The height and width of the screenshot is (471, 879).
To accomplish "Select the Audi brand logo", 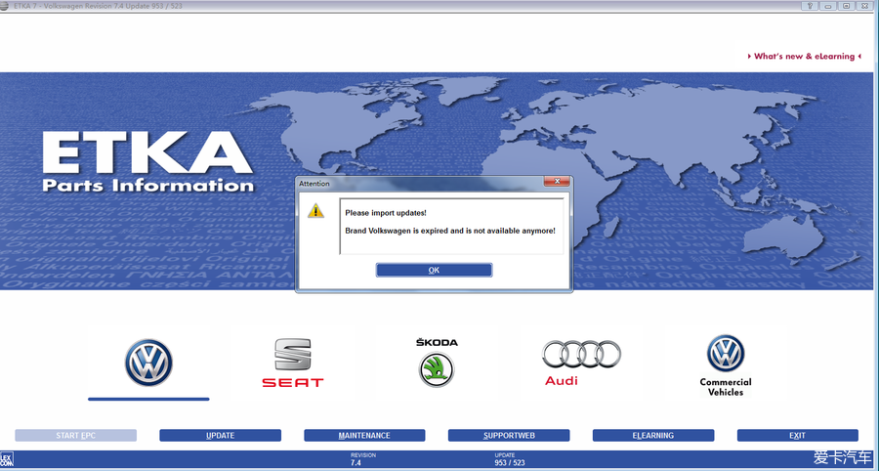I will 581,363.
